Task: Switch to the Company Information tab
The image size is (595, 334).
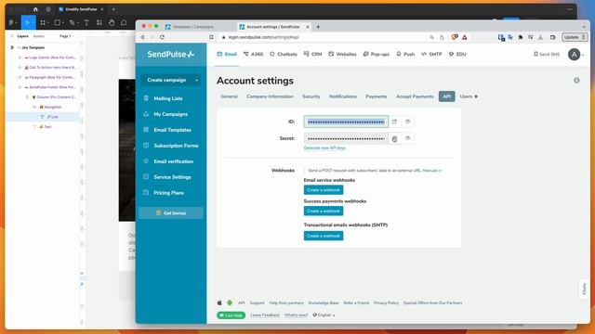Action: [x=270, y=96]
